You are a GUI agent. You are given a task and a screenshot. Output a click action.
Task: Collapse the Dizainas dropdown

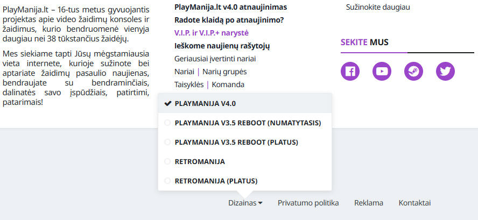(245, 203)
